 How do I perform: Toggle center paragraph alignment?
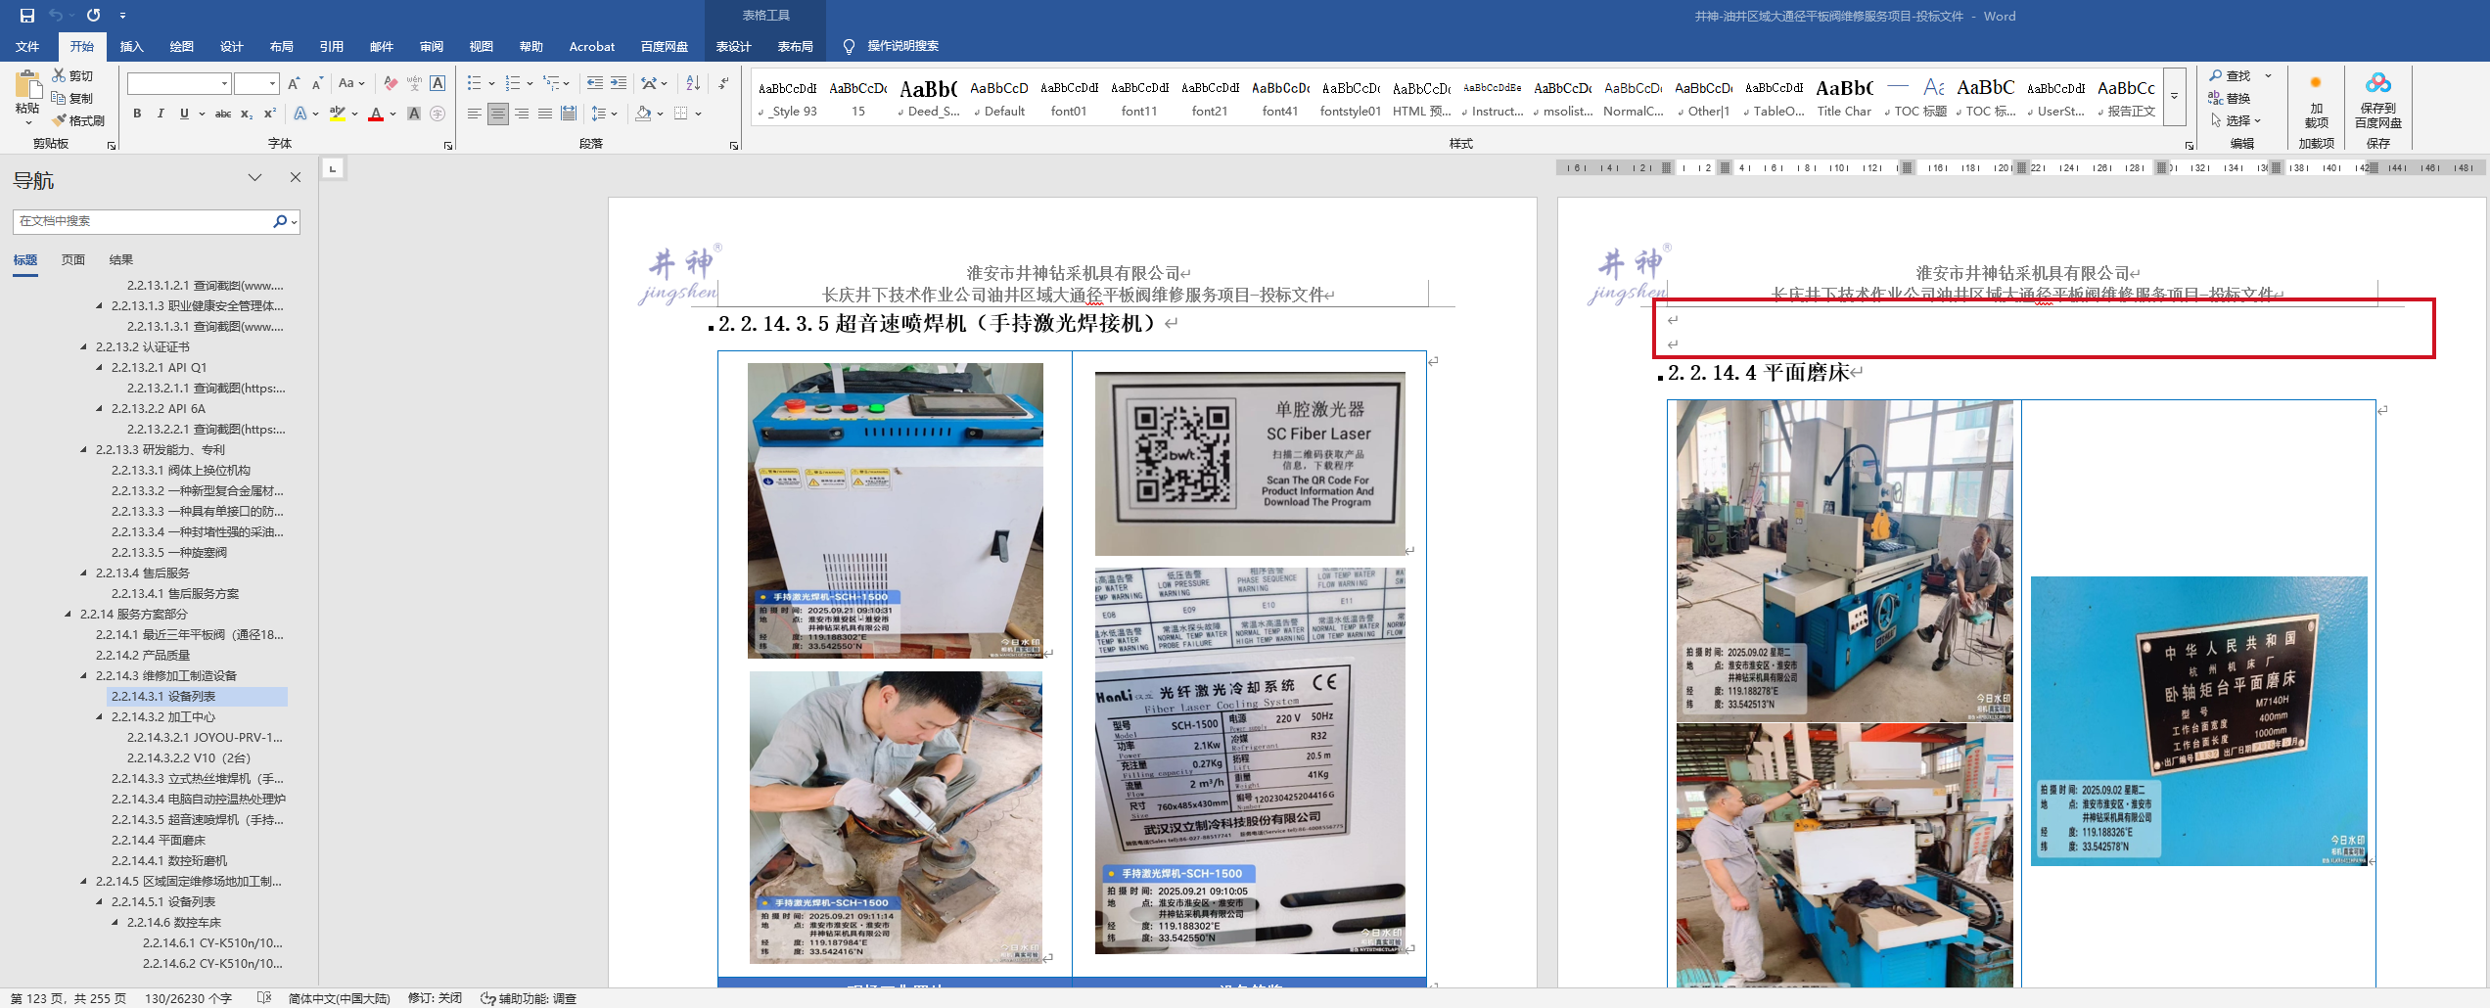point(498,114)
